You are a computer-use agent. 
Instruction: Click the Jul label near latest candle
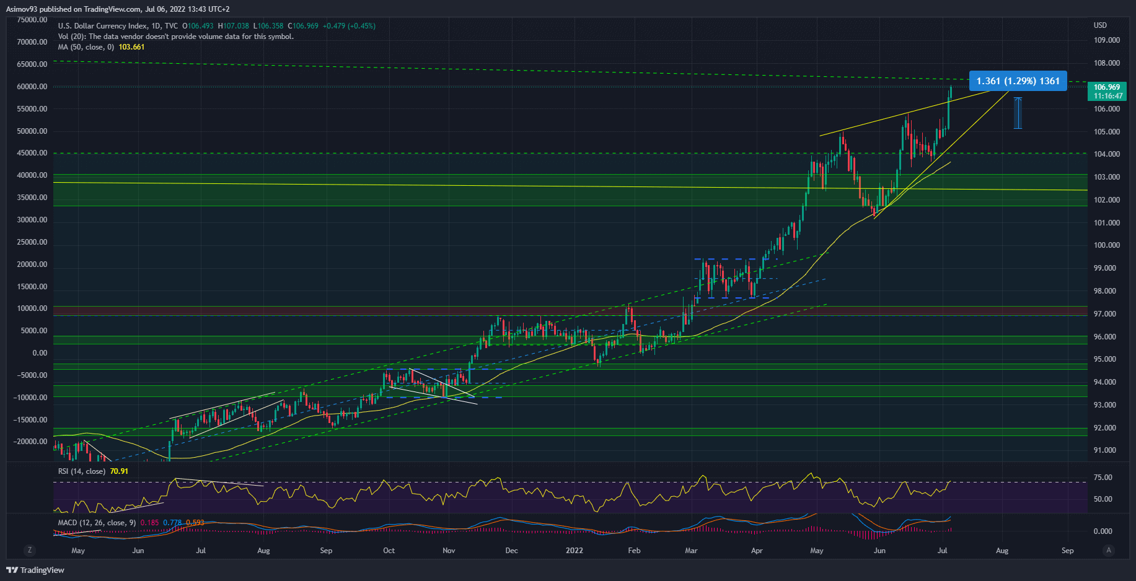point(943,551)
